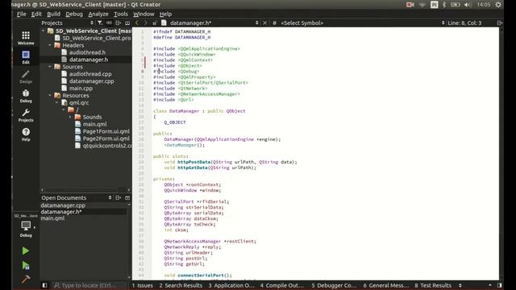Select main.cpp in project tree

tap(81, 88)
